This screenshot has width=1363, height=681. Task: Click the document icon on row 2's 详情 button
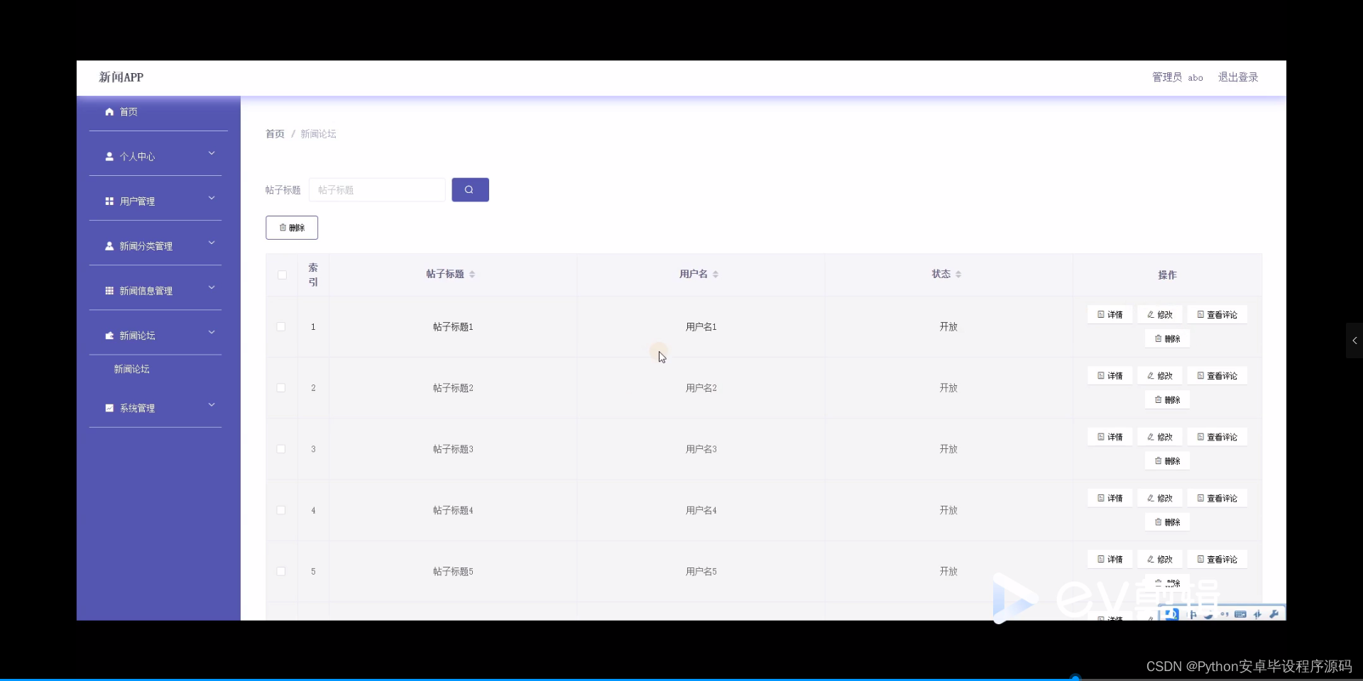pos(1100,375)
